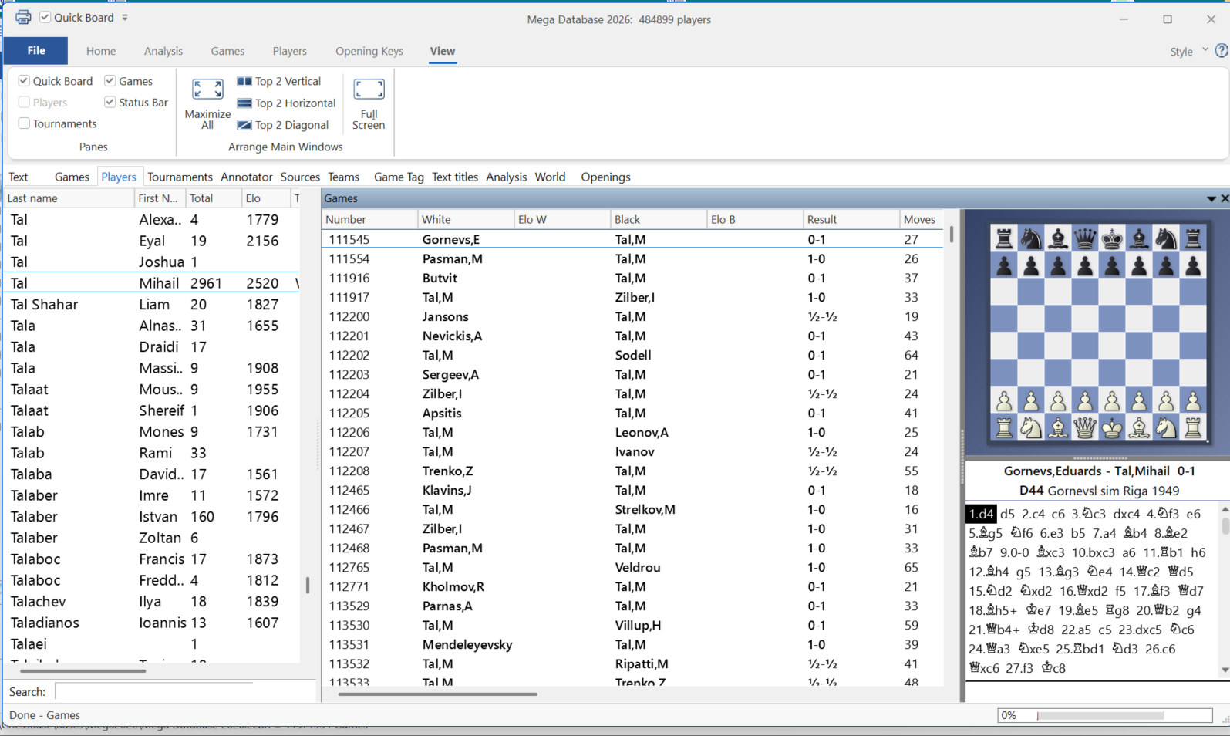Screen dimensions: 1230x736
Task: Click the notation scroll down arrow
Action: pyautogui.click(x=1224, y=670)
